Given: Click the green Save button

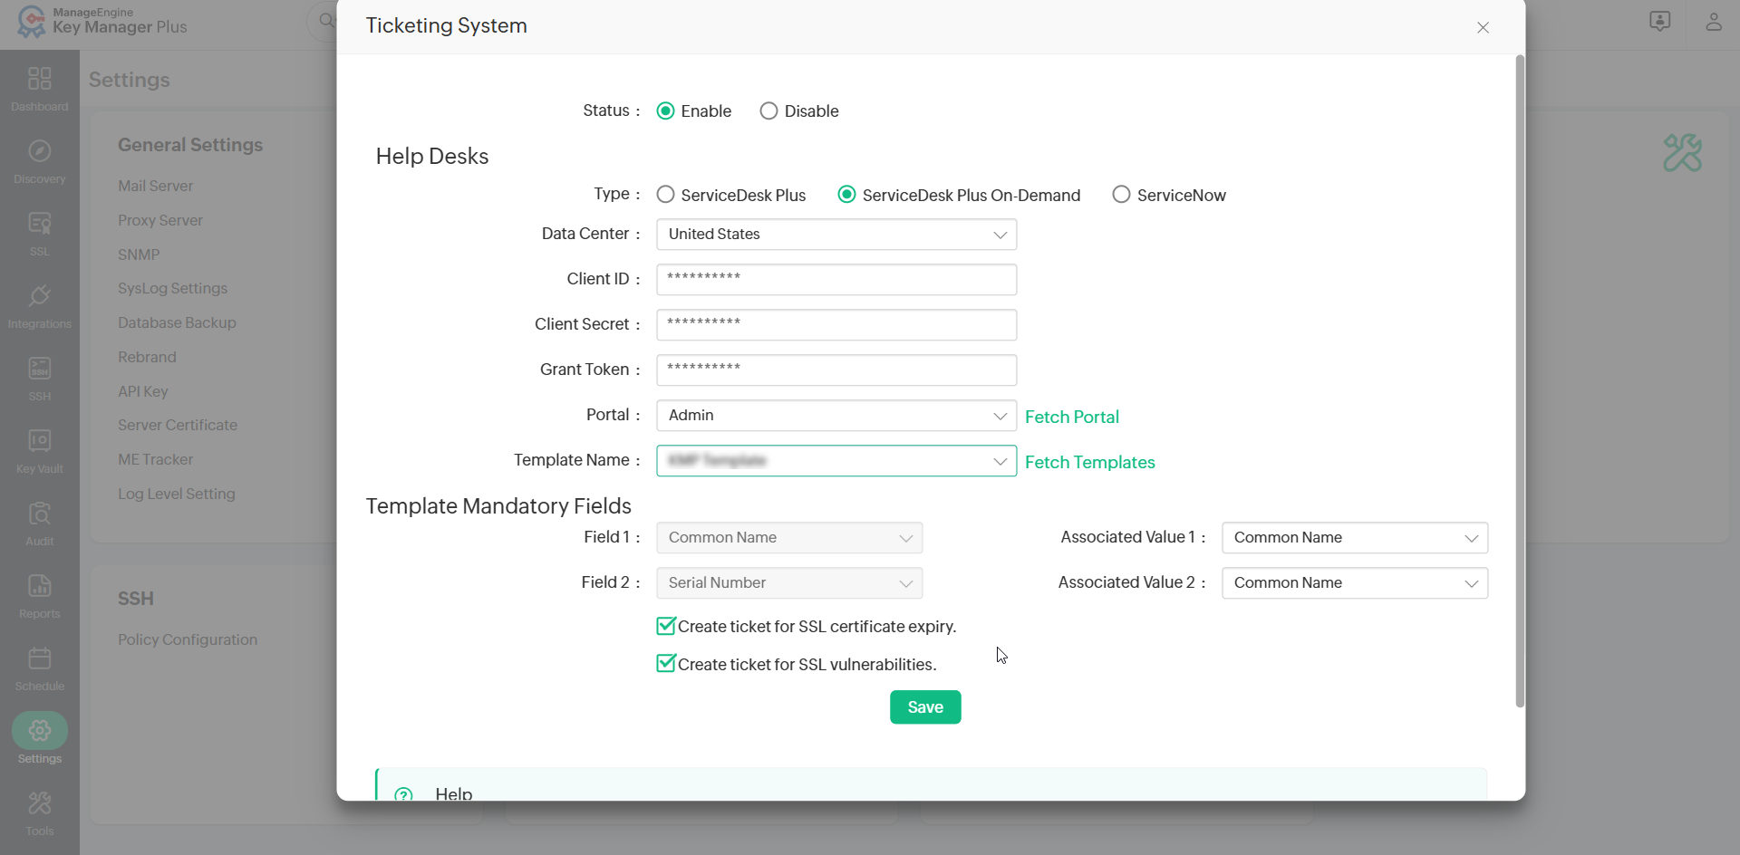Looking at the screenshot, I should pos(924,707).
